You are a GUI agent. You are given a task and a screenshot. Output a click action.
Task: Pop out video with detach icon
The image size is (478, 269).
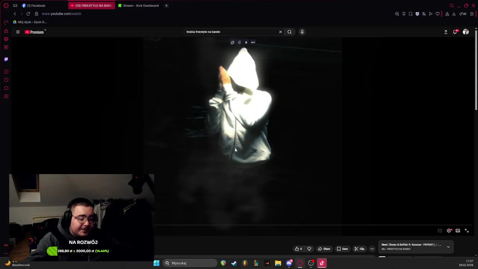click(x=232, y=42)
